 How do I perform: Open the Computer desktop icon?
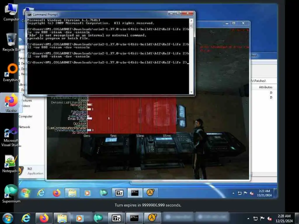click(11, 12)
